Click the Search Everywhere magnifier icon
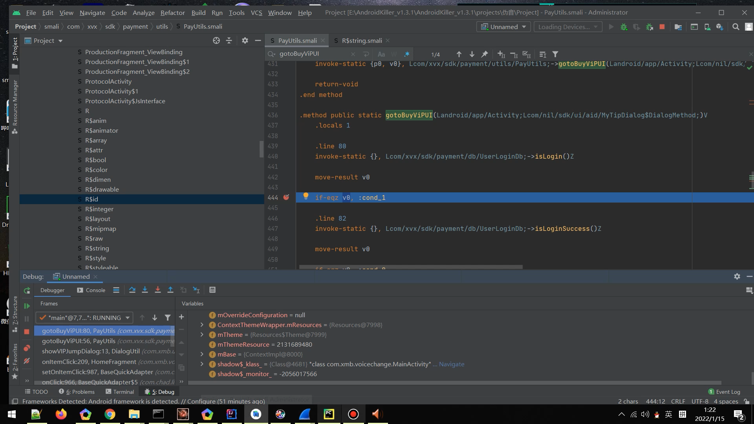This screenshot has width=754, height=424. (x=736, y=27)
